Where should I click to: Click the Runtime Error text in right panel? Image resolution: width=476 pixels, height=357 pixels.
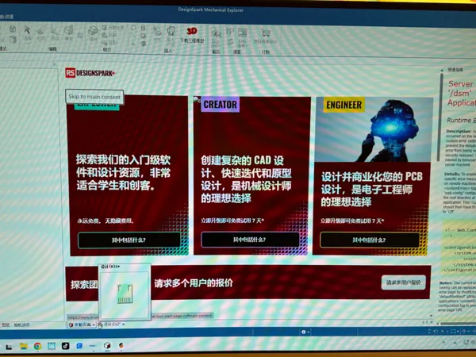[461, 121]
